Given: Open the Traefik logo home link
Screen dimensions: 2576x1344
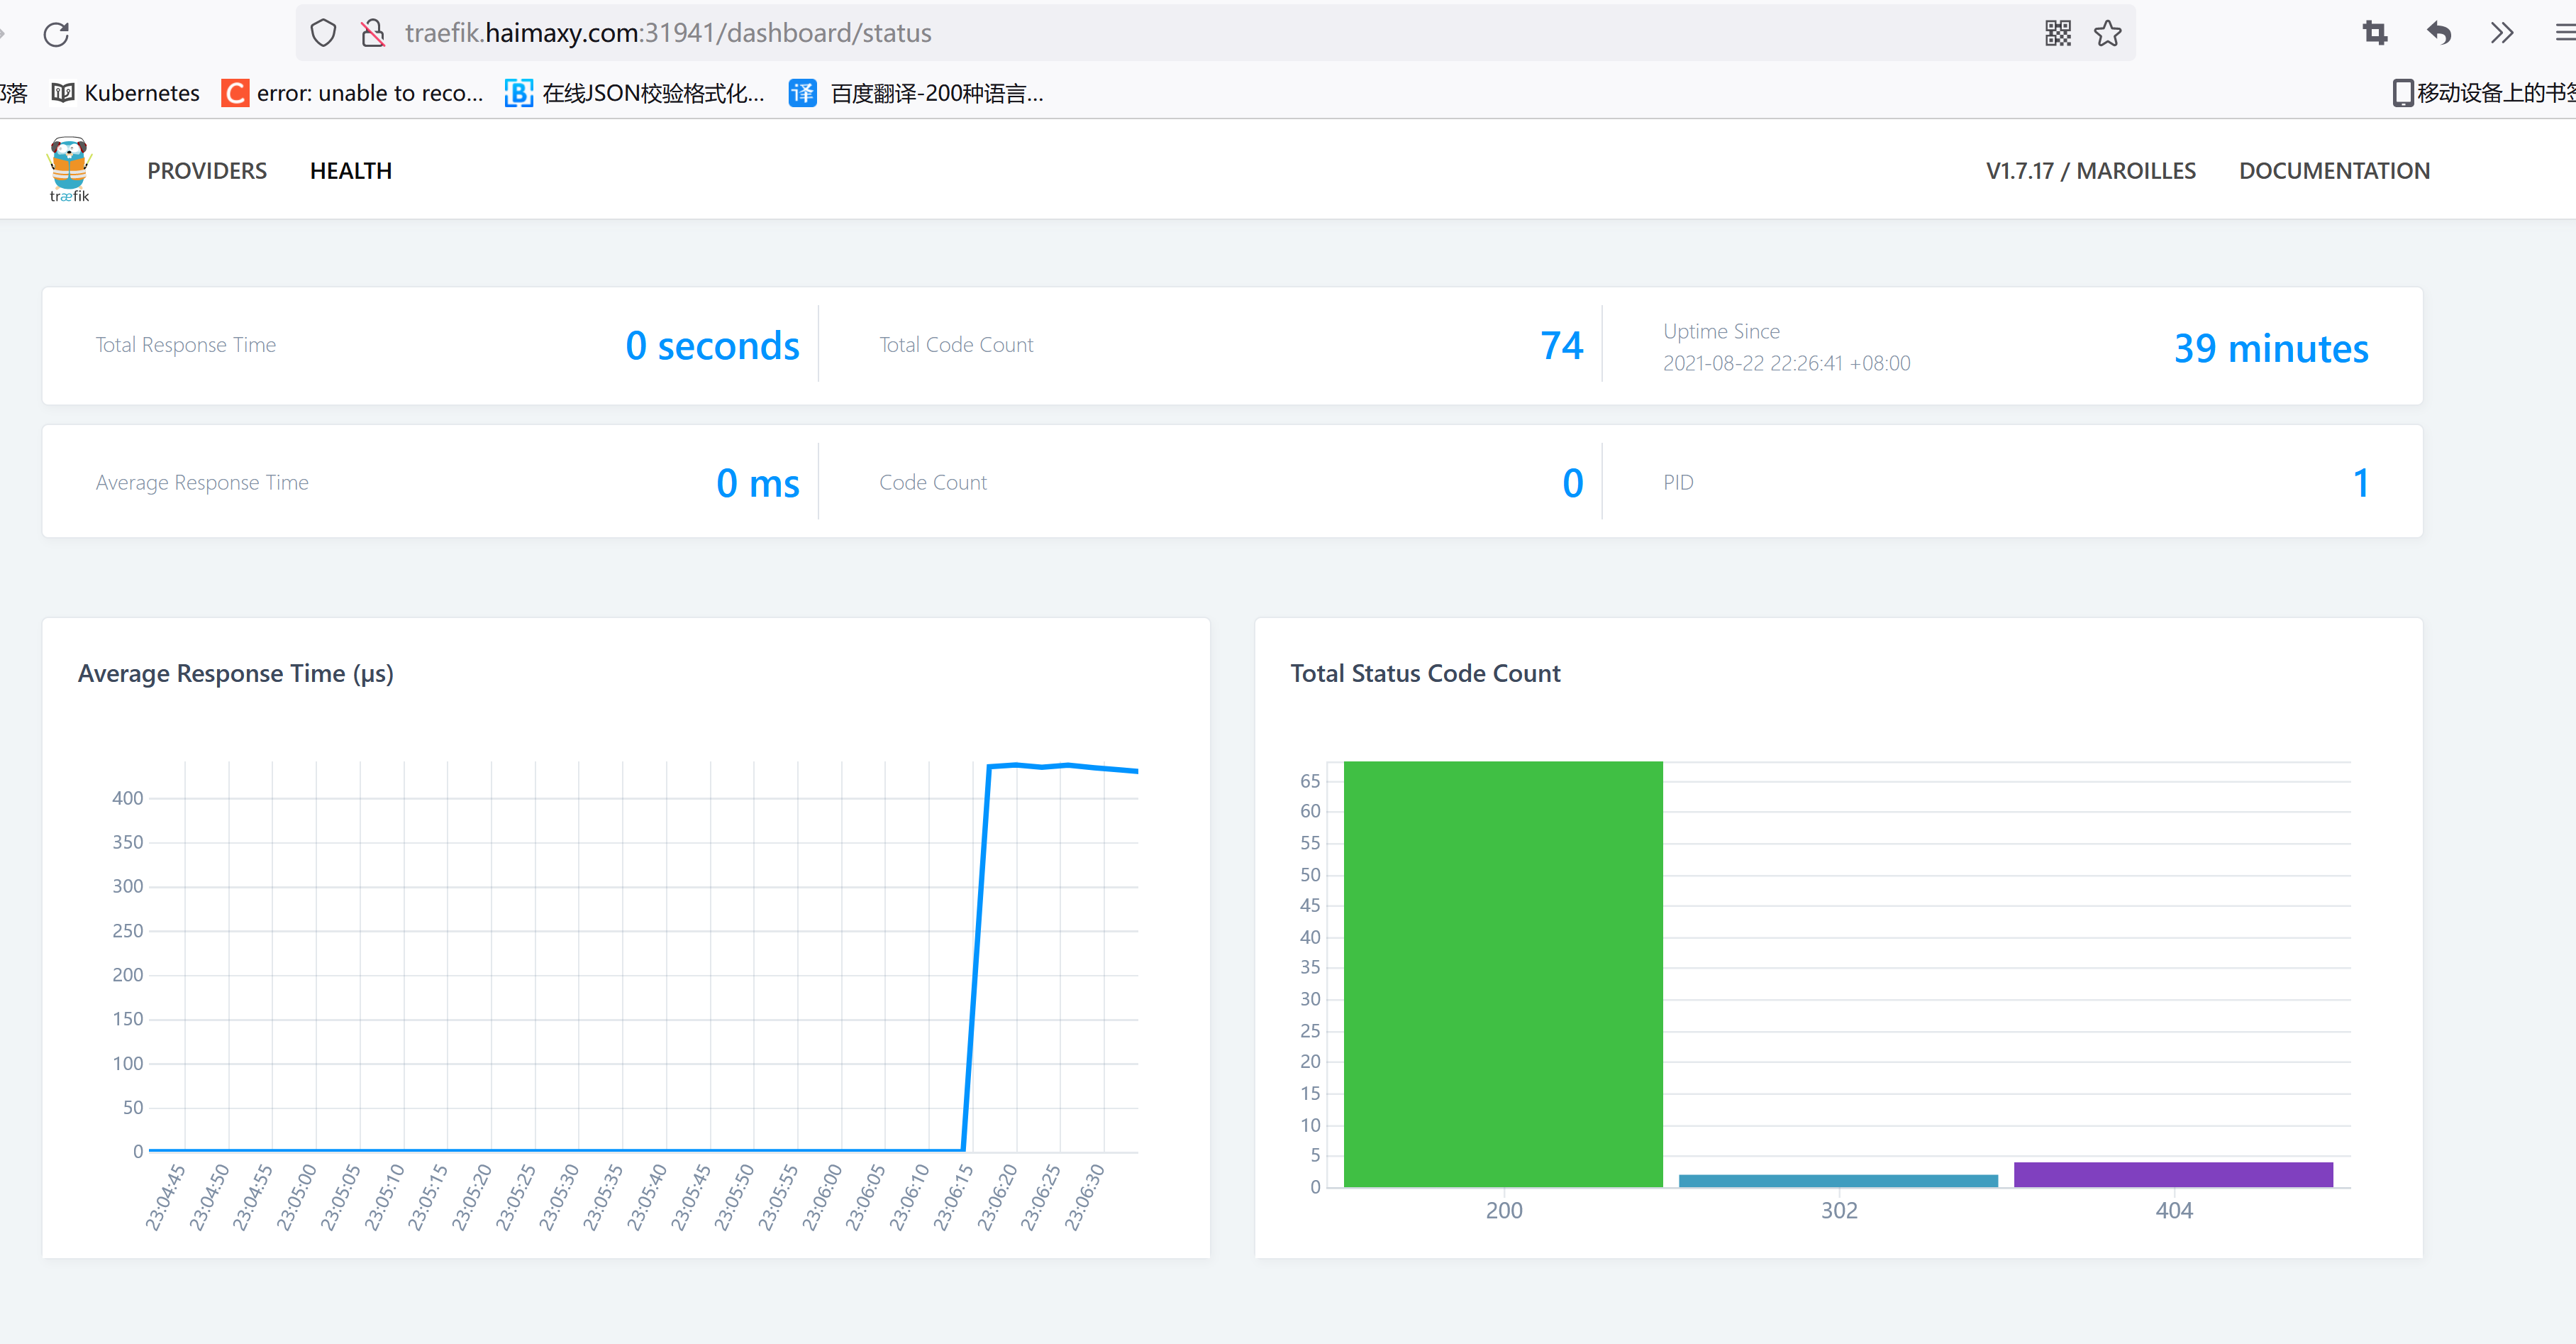Looking at the screenshot, I should [69, 169].
